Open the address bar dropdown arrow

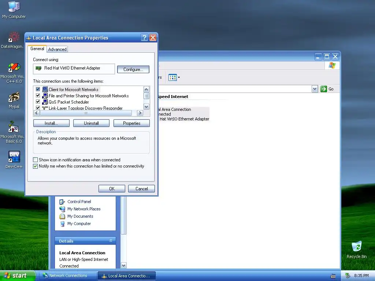tap(315, 89)
